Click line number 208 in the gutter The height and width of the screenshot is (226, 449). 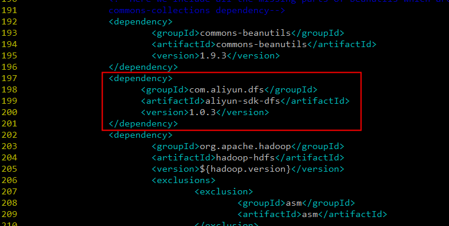(9, 203)
